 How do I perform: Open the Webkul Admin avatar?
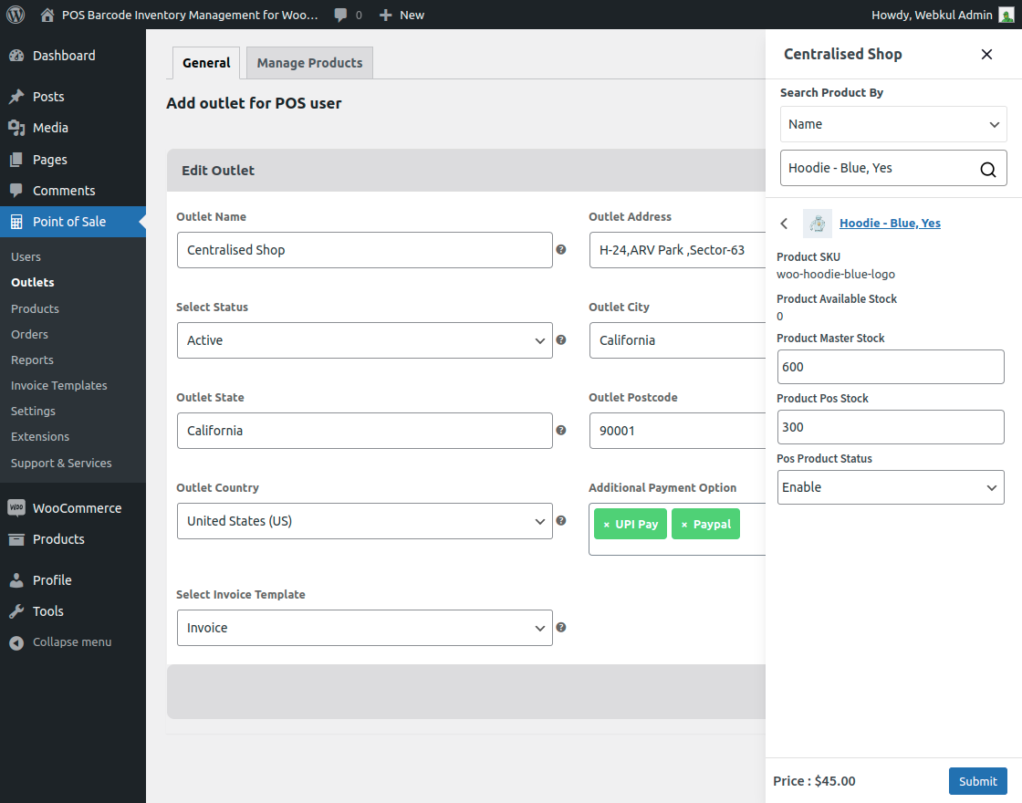point(1006,15)
